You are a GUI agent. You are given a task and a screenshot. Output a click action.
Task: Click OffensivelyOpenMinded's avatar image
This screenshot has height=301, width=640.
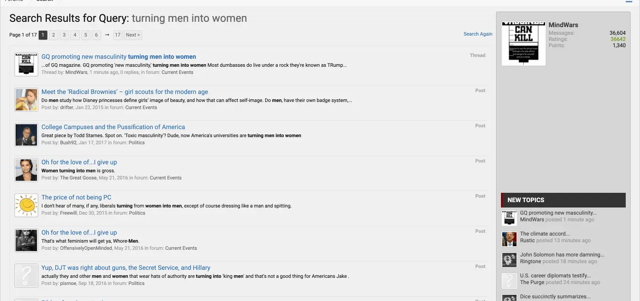coord(26,240)
